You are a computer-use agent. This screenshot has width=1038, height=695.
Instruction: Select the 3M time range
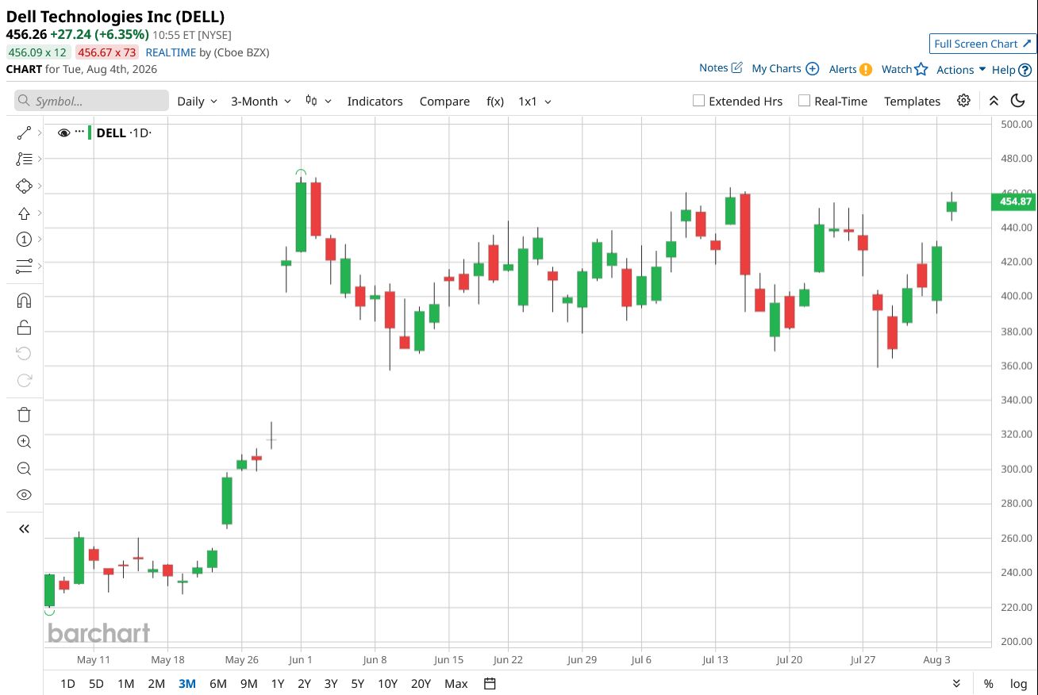(187, 684)
